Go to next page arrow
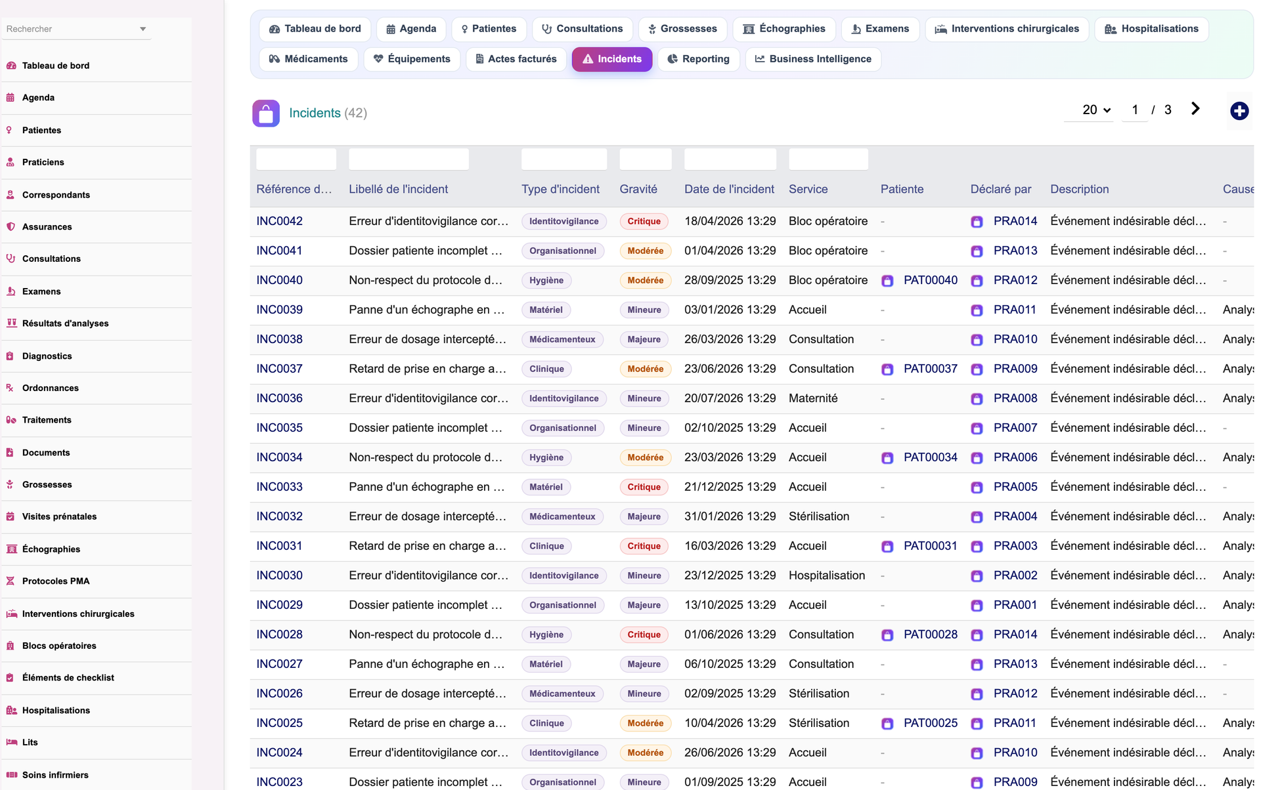This screenshot has height=790, width=1278. (x=1195, y=109)
